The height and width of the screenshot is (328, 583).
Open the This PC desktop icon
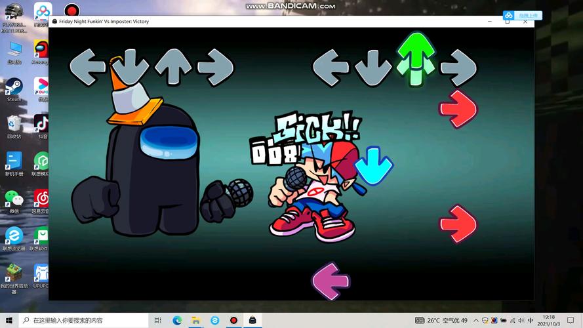[14, 52]
